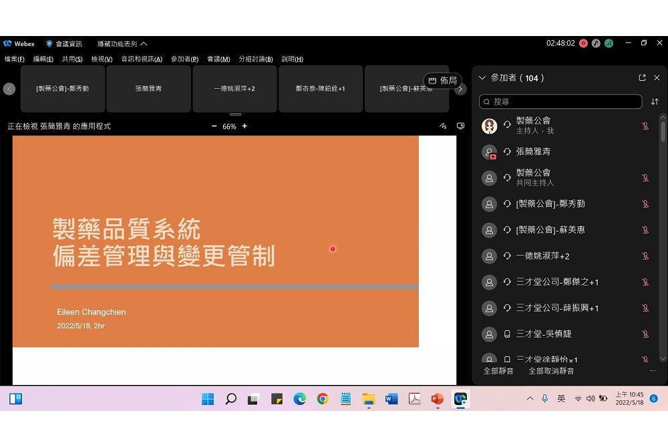Open the 會議(M) menu

(218, 59)
